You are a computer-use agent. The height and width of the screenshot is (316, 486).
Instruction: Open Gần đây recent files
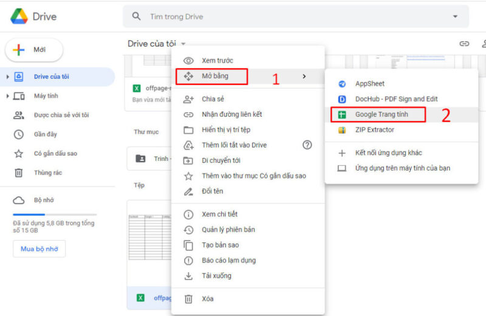[45, 134]
